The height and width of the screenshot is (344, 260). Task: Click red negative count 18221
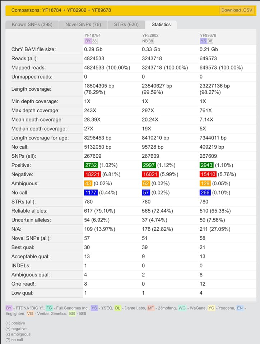pyautogui.click(x=92, y=174)
